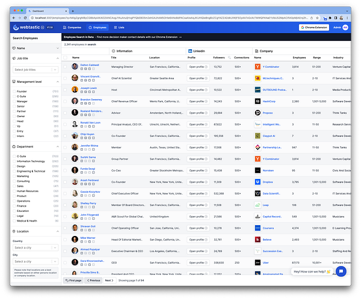Image resolution: width=361 pixels, height=299 pixels.
Task: Check the Intern management level filter
Action: click(x=14, y=136)
